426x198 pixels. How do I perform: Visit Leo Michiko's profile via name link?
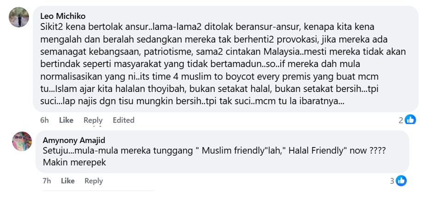pos(63,16)
